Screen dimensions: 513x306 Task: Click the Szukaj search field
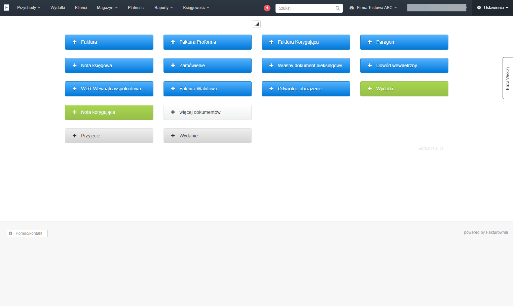point(309,8)
